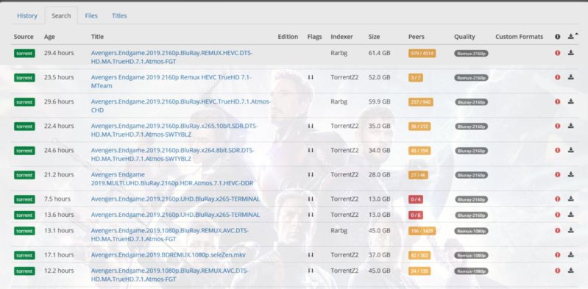588x289 pixels.
Task: Download the 28.0 GB DDR release
Action: (571, 174)
